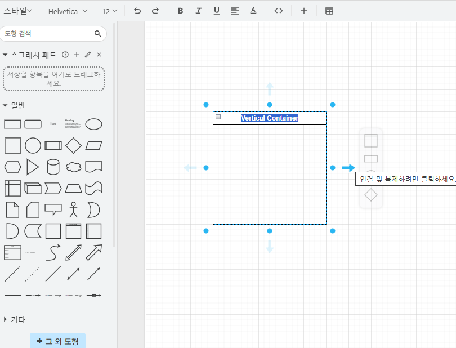
Task: Click the right blue connect-and-clone arrow
Action: click(348, 168)
